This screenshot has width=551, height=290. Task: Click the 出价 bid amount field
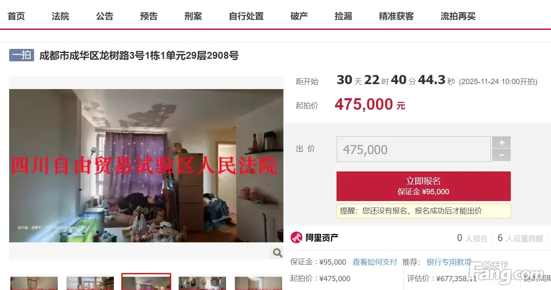(413, 149)
